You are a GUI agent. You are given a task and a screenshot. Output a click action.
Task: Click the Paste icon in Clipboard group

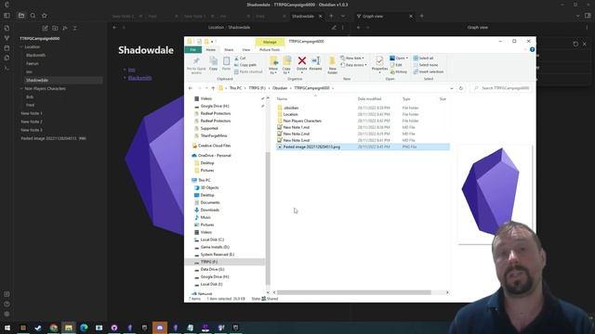226,61
